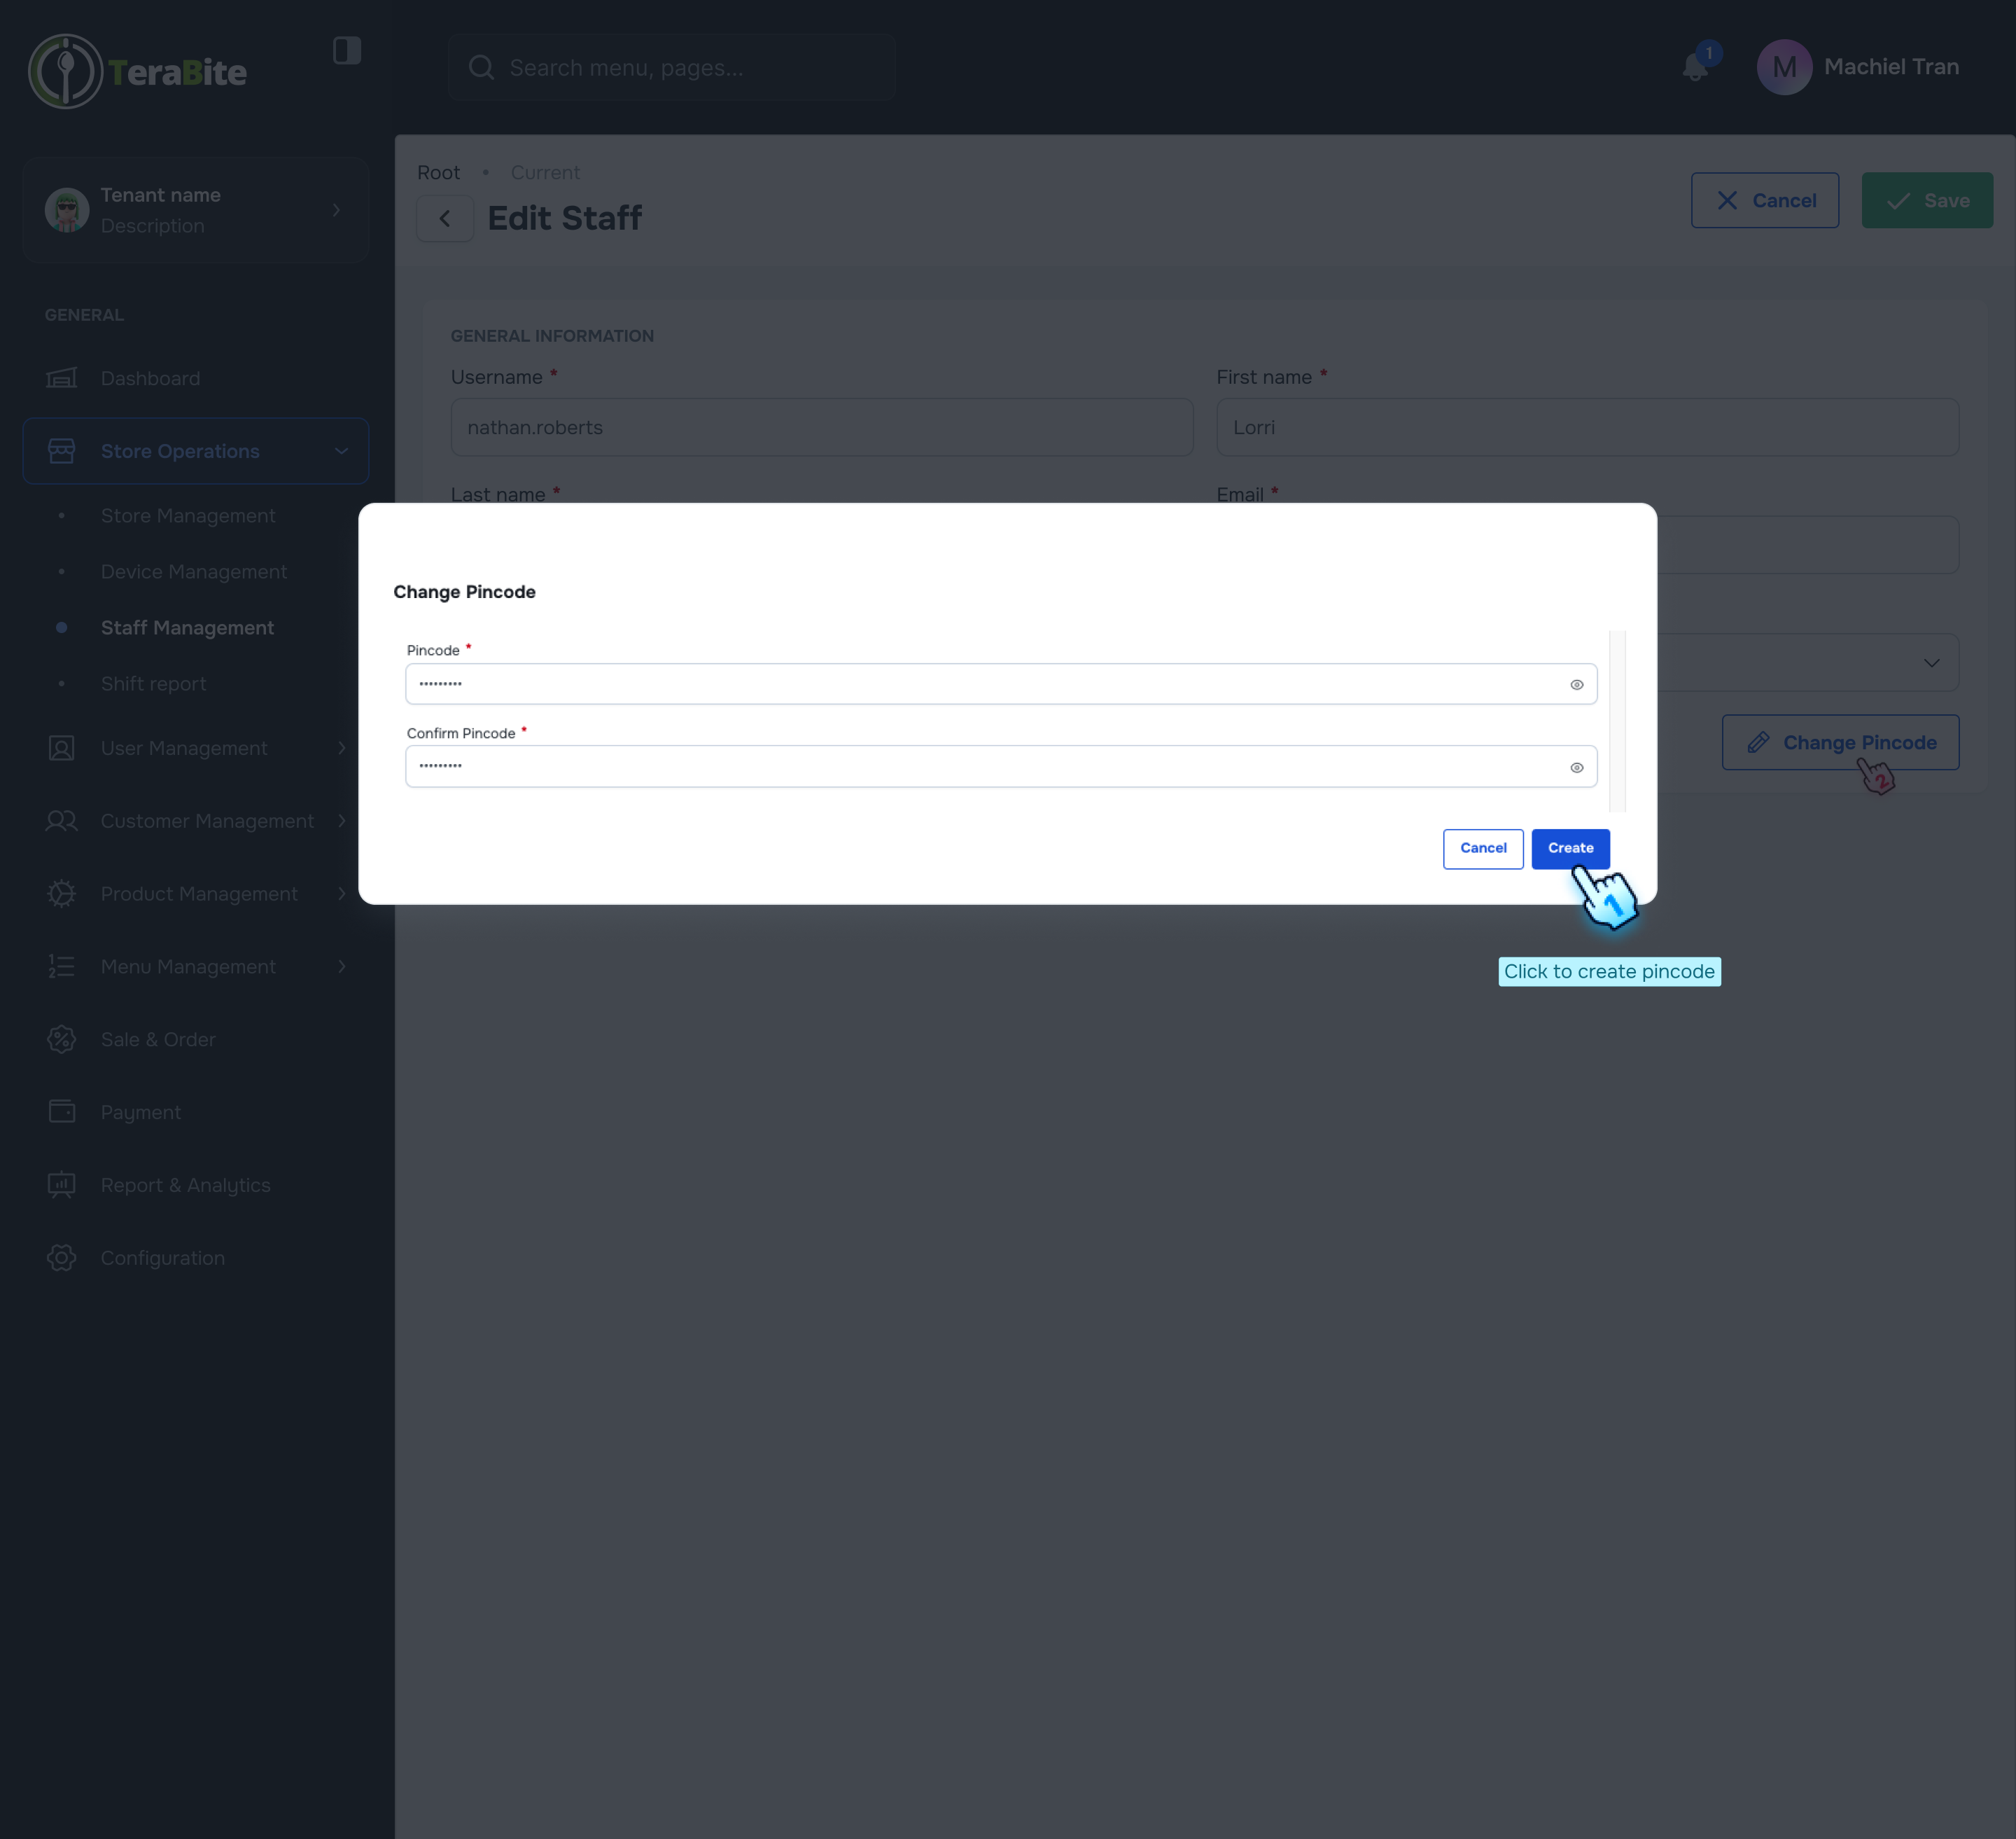Click the Configuration gear icon
This screenshot has width=2016, height=1839.
point(61,1258)
